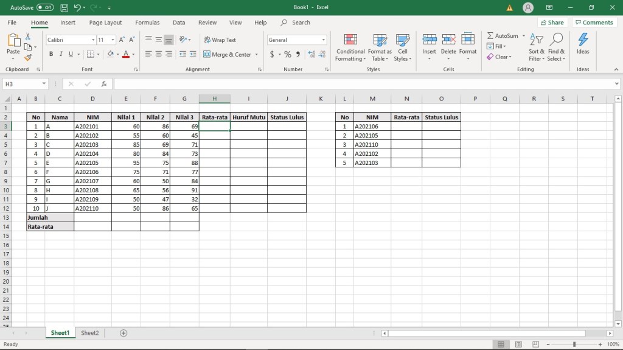Open the Comments button

point(594,23)
